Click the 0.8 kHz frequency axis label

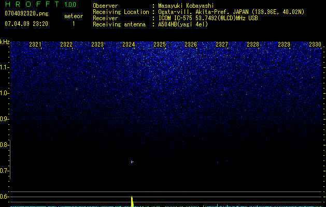coord(4,145)
